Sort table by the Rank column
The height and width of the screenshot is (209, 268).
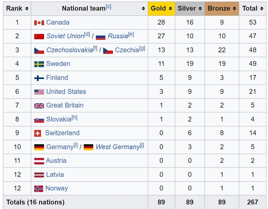tap(27, 8)
